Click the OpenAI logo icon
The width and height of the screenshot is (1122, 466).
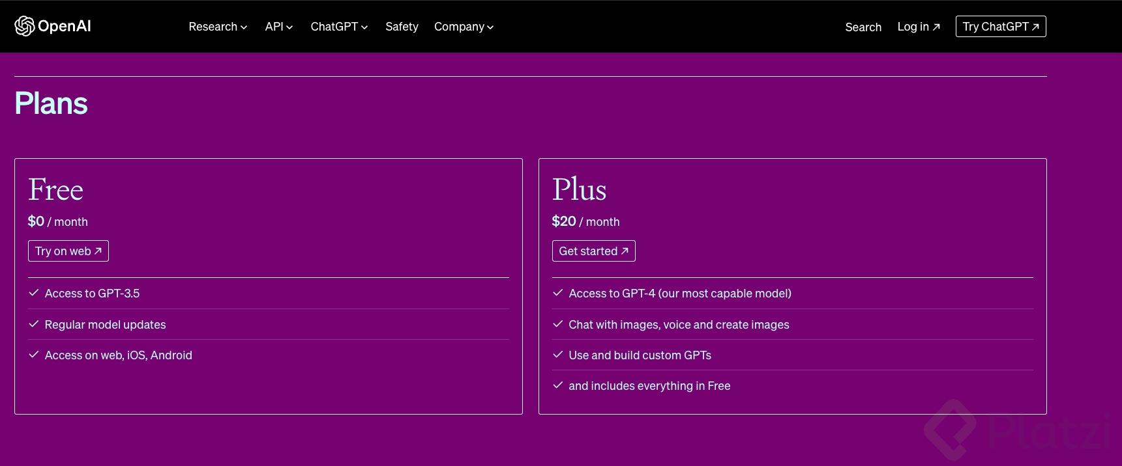25,26
